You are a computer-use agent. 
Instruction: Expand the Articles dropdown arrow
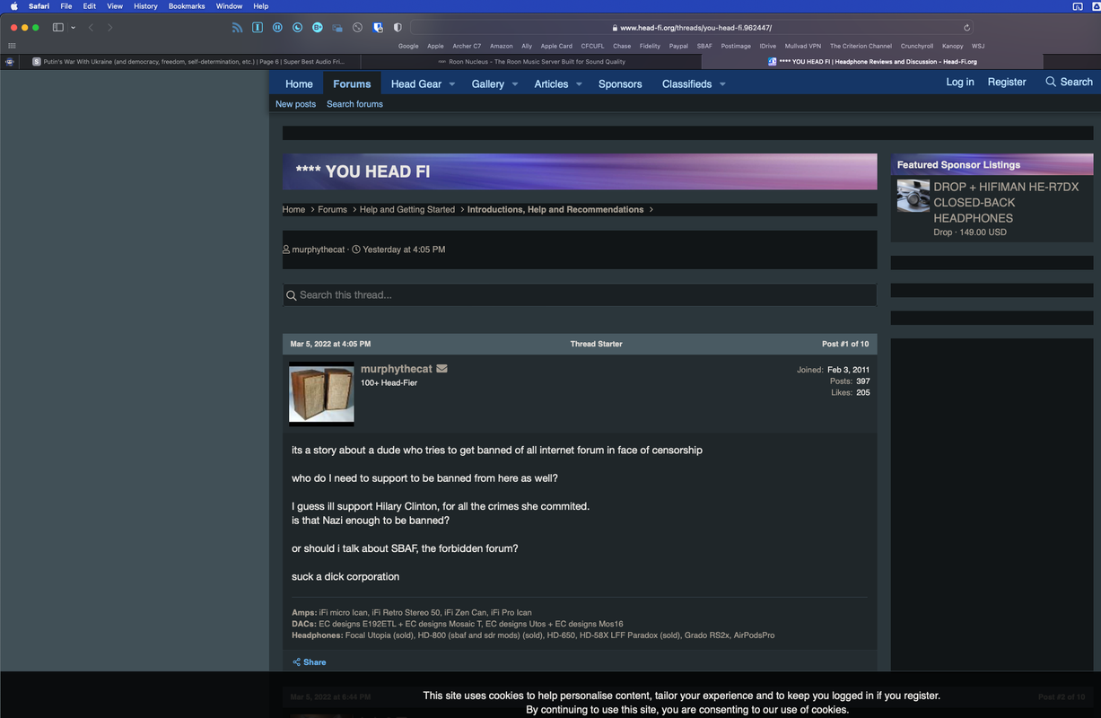pyautogui.click(x=579, y=84)
